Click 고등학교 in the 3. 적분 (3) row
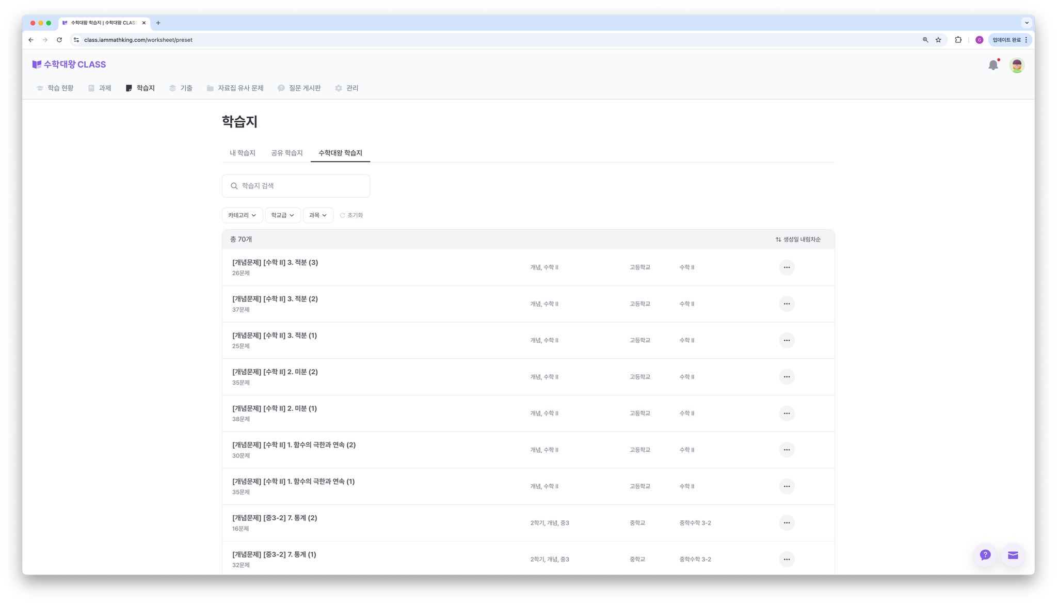Viewport: 1057px width, 604px height. pyautogui.click(x=640, y=267)
